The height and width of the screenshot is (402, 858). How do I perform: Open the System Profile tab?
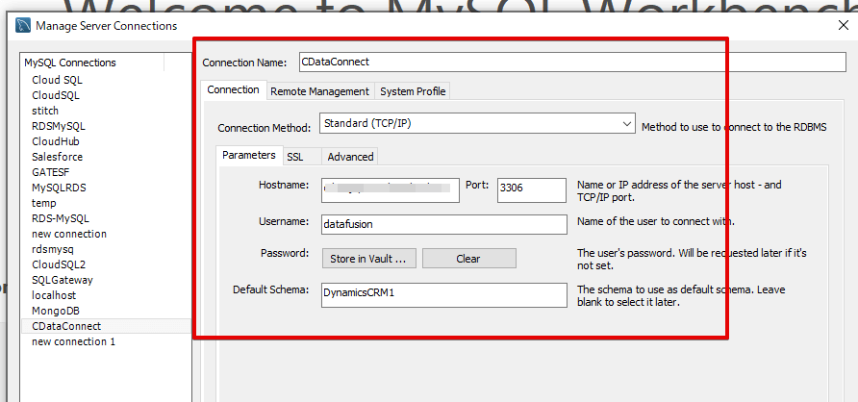(x=413, y=91)
